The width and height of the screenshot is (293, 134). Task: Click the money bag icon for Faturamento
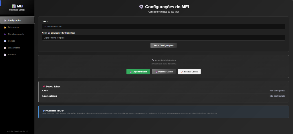point(5,27)
